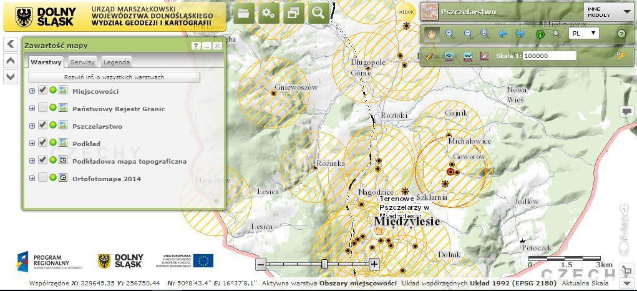Expand the Podkład layer node
This screenshot has width=637, height=291.
32,144
